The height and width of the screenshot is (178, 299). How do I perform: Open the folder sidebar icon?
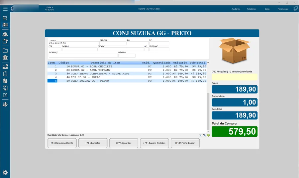point(5,50)
